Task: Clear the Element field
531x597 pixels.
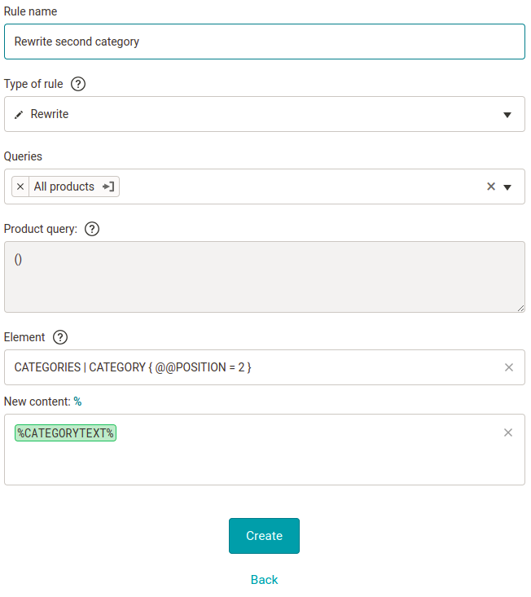Action: point(509,367)
